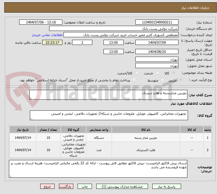This screenshot has width=217, height=194.
Task: Click the نام دستگاه خریدار field
Action: (114, 29)
